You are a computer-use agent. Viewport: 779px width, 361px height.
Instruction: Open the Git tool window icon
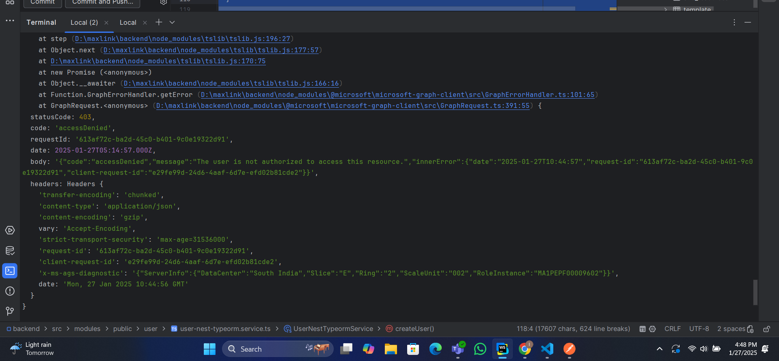(x=10, y=311)
